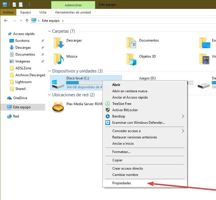Click Este equipo in the address bar

pos(51,21)
